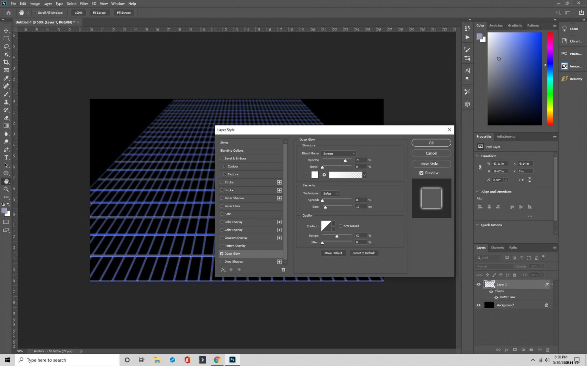Enable the Bevel & Emboss style
The image size is (587, 366).
pos(222,158)
